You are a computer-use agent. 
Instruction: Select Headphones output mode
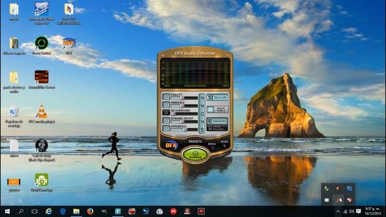pos(217,128)
